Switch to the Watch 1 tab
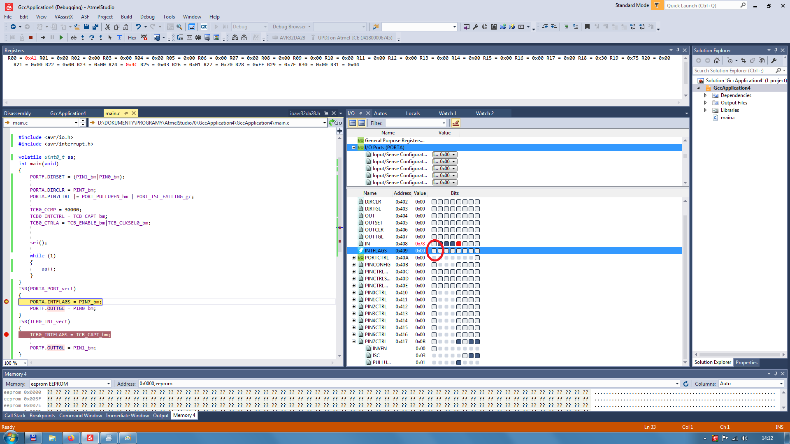This screenshot has height=444, width=790. coord(447,113)
